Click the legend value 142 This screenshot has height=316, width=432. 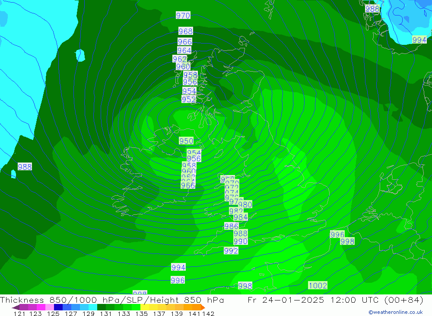point(208,313)
